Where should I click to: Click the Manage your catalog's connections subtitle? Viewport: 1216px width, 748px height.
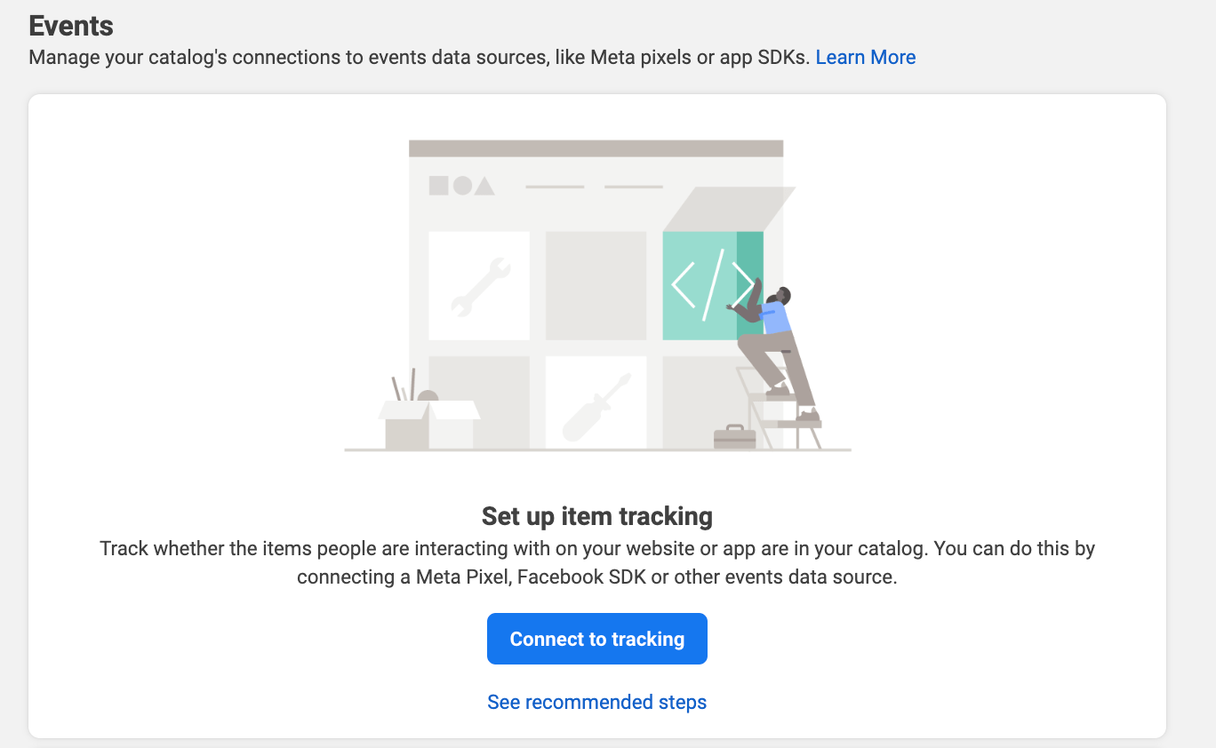pyautogui.click(x=419, y=58)
